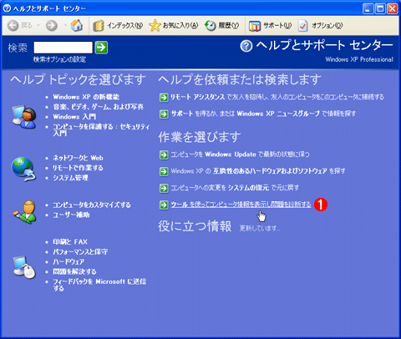Viewport: 401px width, 339px height.
Task: Expand the Back button dropdown arrow
Action: (38, 25)
